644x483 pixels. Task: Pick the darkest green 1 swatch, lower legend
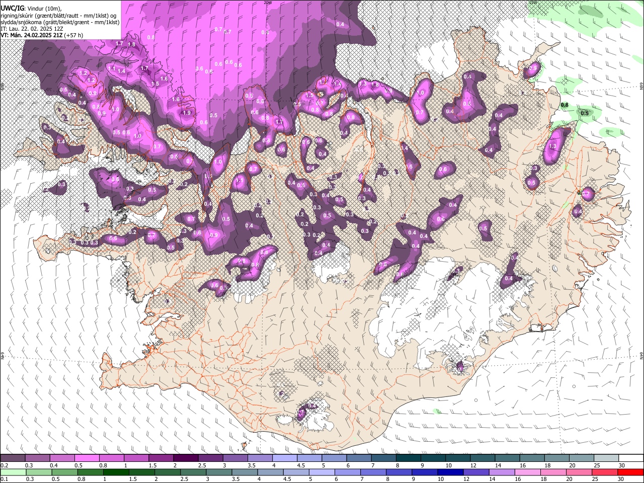[116, 472]
